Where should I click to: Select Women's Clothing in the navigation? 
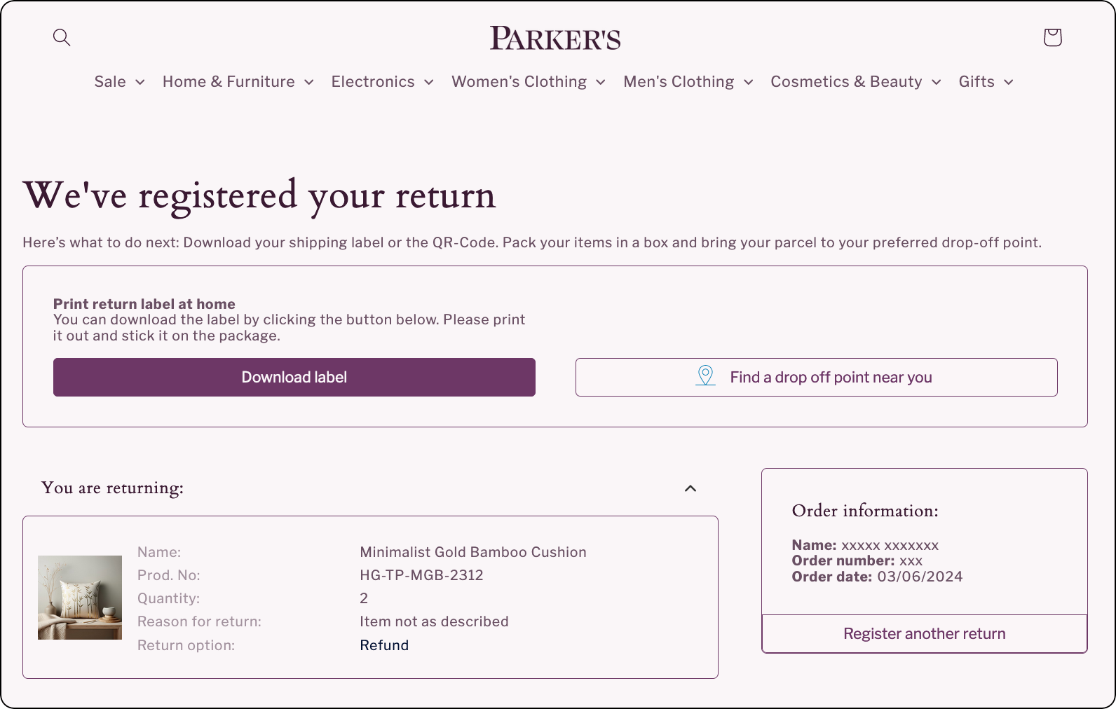519,82
